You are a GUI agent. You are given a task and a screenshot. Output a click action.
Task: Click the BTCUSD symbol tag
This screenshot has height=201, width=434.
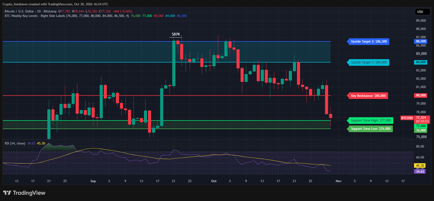407,118
